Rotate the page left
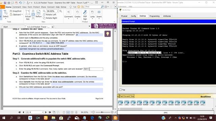The height and width of the screenshot is (121, 216). (x=50, y=14)
